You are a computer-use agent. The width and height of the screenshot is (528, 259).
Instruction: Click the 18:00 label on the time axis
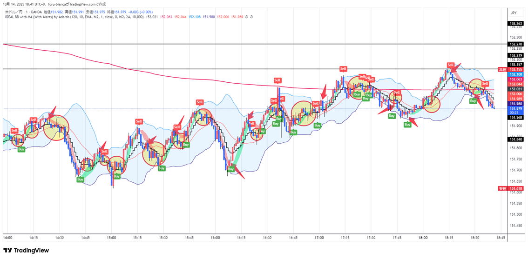click(423, 237)
